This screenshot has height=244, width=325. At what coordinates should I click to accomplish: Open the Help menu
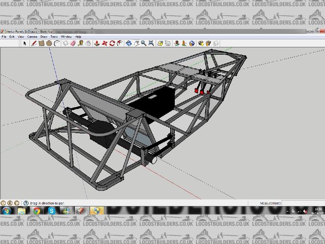click(x=78, y=37)
